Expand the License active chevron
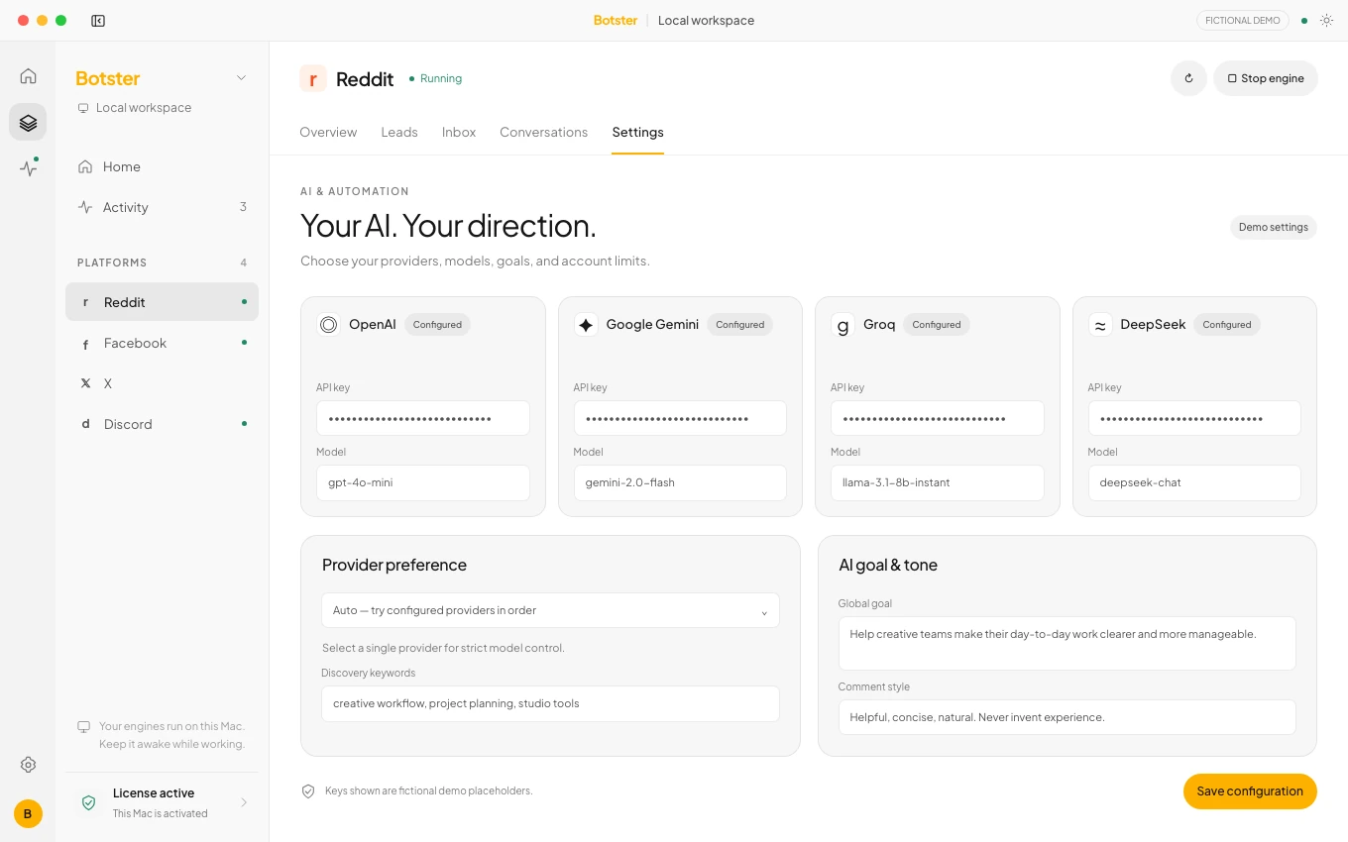 [x=244, y=802]
